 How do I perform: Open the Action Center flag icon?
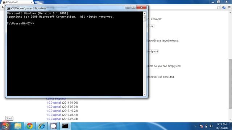click(x=201, y=126)
